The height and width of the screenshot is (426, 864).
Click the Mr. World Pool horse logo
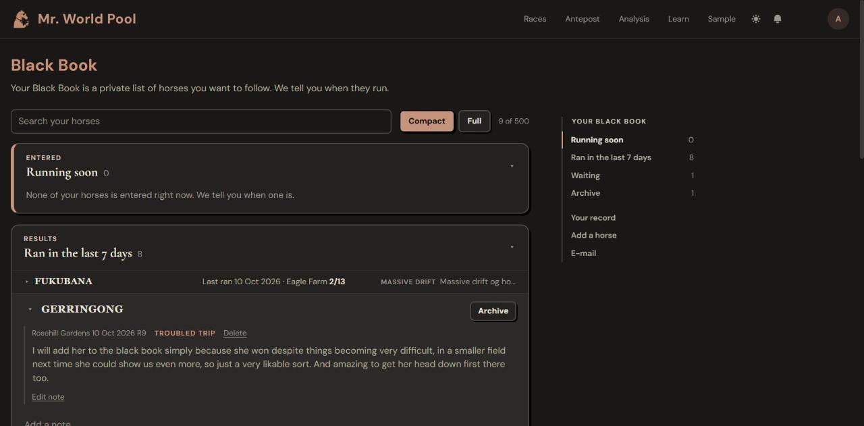point(21,19)
